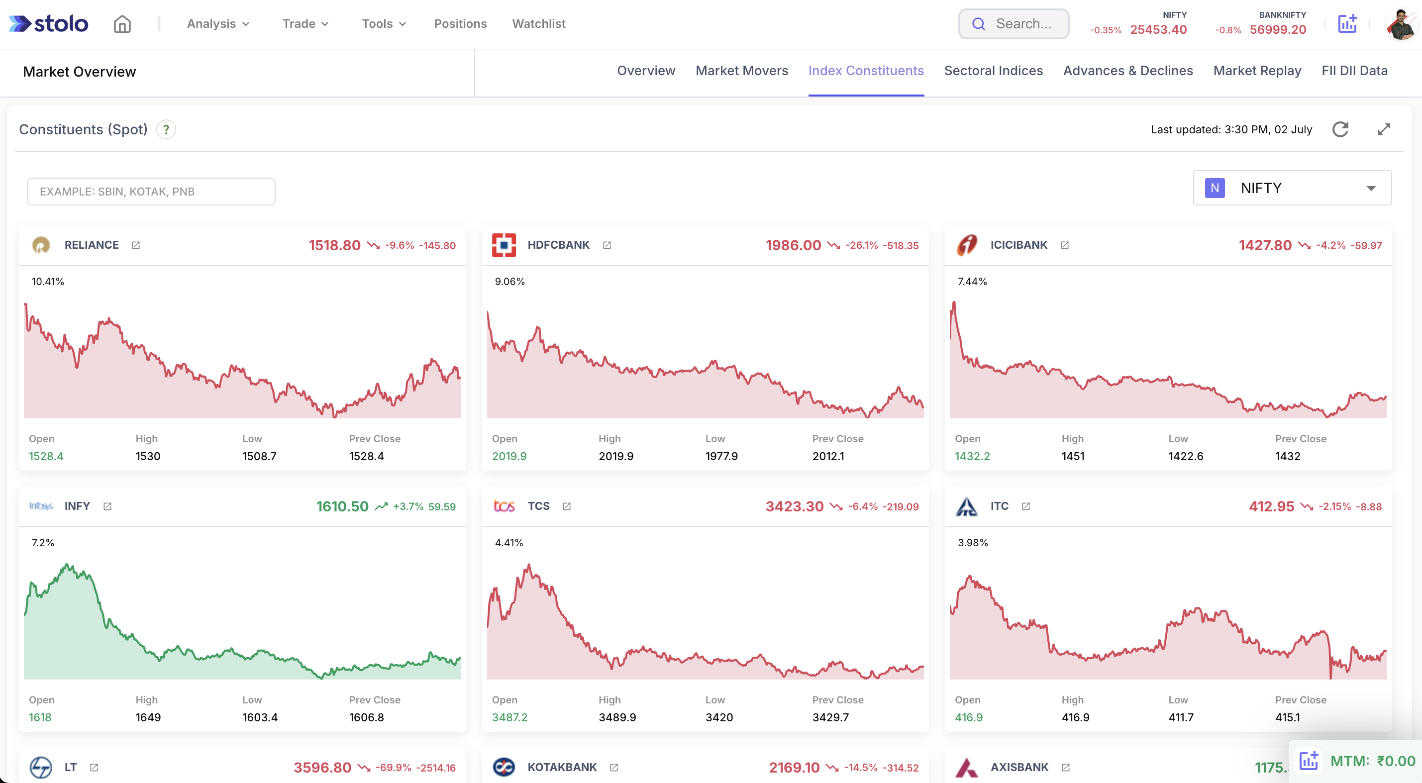Viewport: 1422px width, 783px height.
Task: Click the MTM ₹0.00 widget
Action: [x=1357, y=762]
